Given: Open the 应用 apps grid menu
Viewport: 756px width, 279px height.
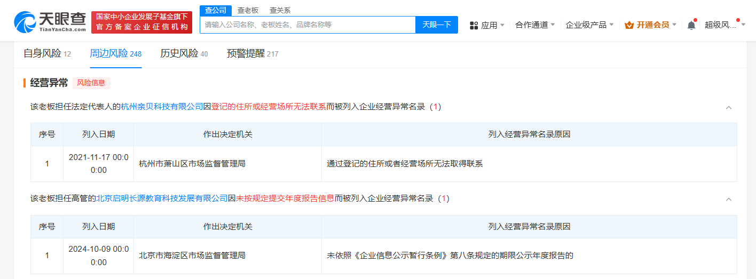Looking at the screenshot, I should pos(487,25).
